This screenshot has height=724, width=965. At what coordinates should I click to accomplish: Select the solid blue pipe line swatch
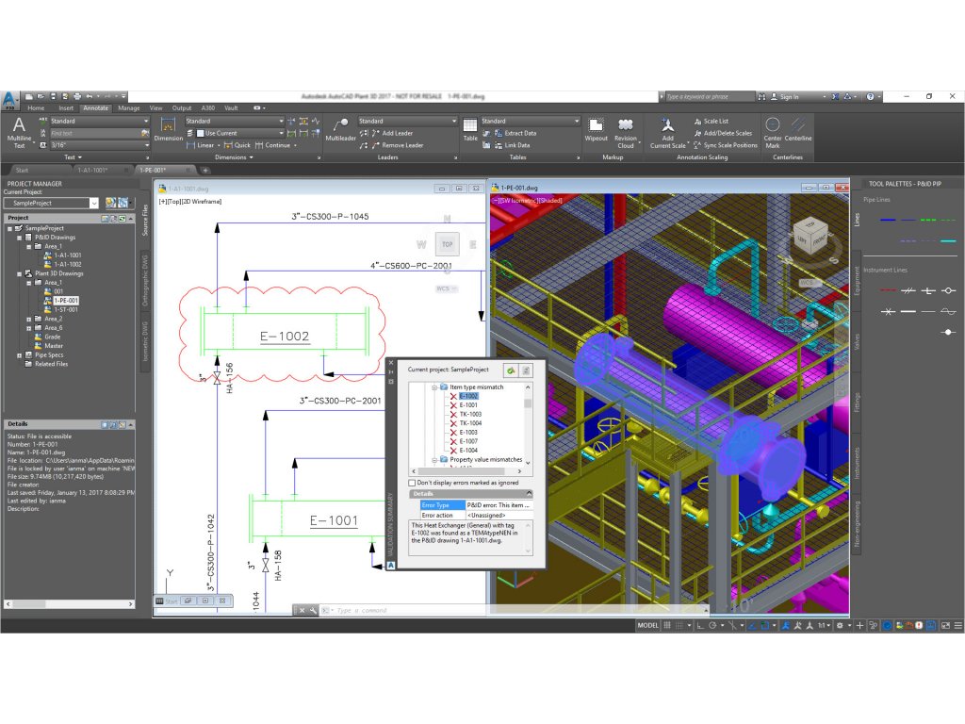tap(888, 220)
